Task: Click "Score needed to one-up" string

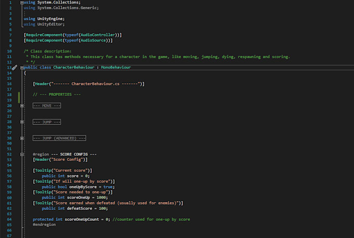Action: pos(80,192)
